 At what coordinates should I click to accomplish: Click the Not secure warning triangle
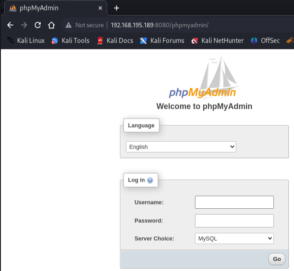coord(69,25)
